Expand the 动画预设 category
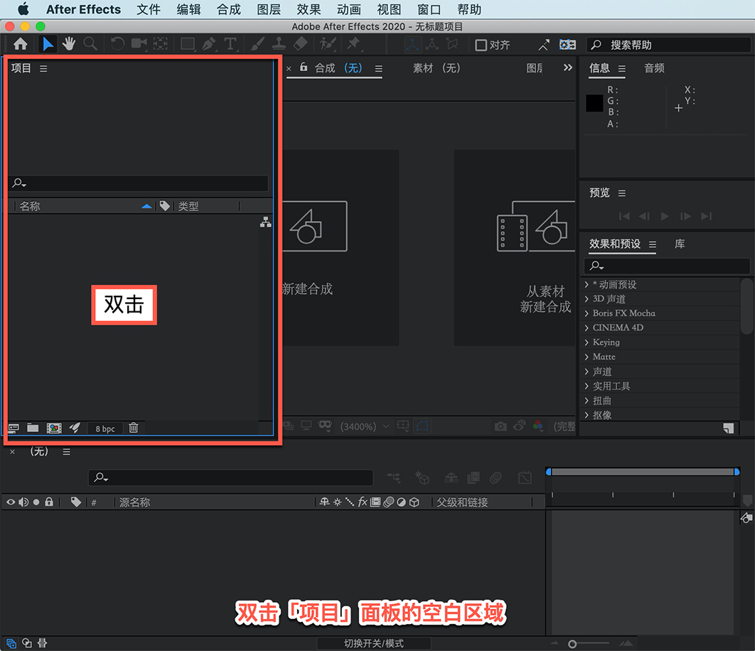 587,284
